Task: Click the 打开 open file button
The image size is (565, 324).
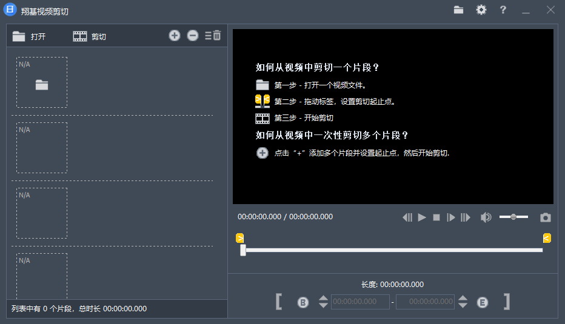Action: (x=29, y=36)
